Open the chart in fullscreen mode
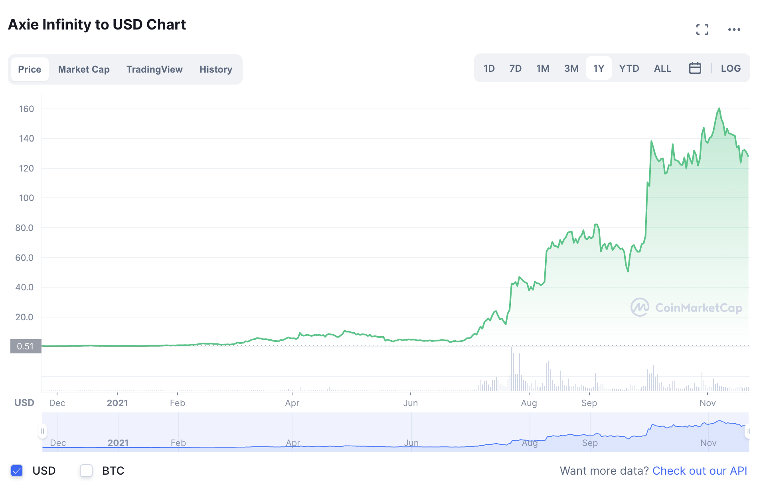The image size is (759, 493). tap(702, 30)
